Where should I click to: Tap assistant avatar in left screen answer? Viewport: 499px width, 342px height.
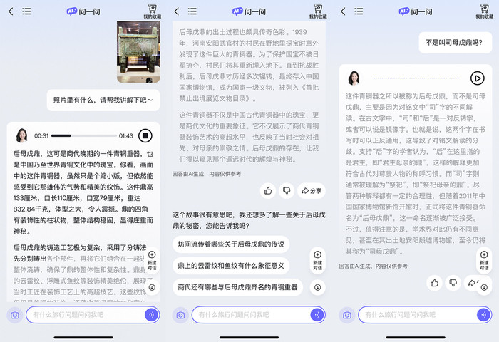21,135
